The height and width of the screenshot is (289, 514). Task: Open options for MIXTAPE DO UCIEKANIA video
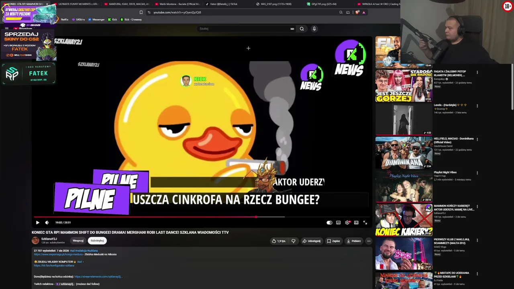[477, 274]
